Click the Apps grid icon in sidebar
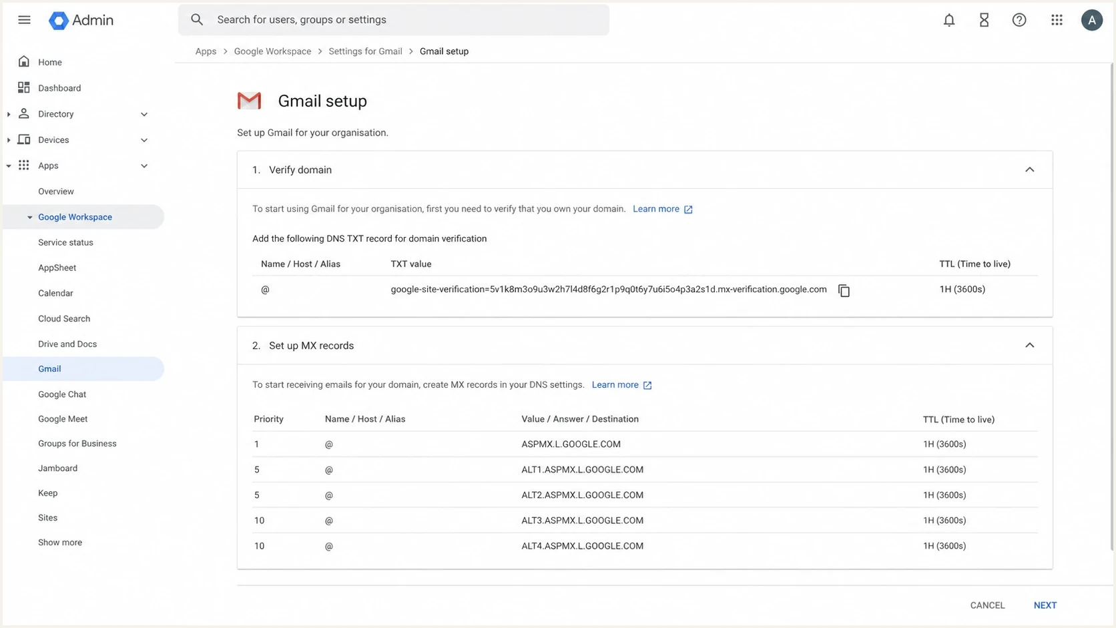The image size is (1116, 628). (24, 165)
